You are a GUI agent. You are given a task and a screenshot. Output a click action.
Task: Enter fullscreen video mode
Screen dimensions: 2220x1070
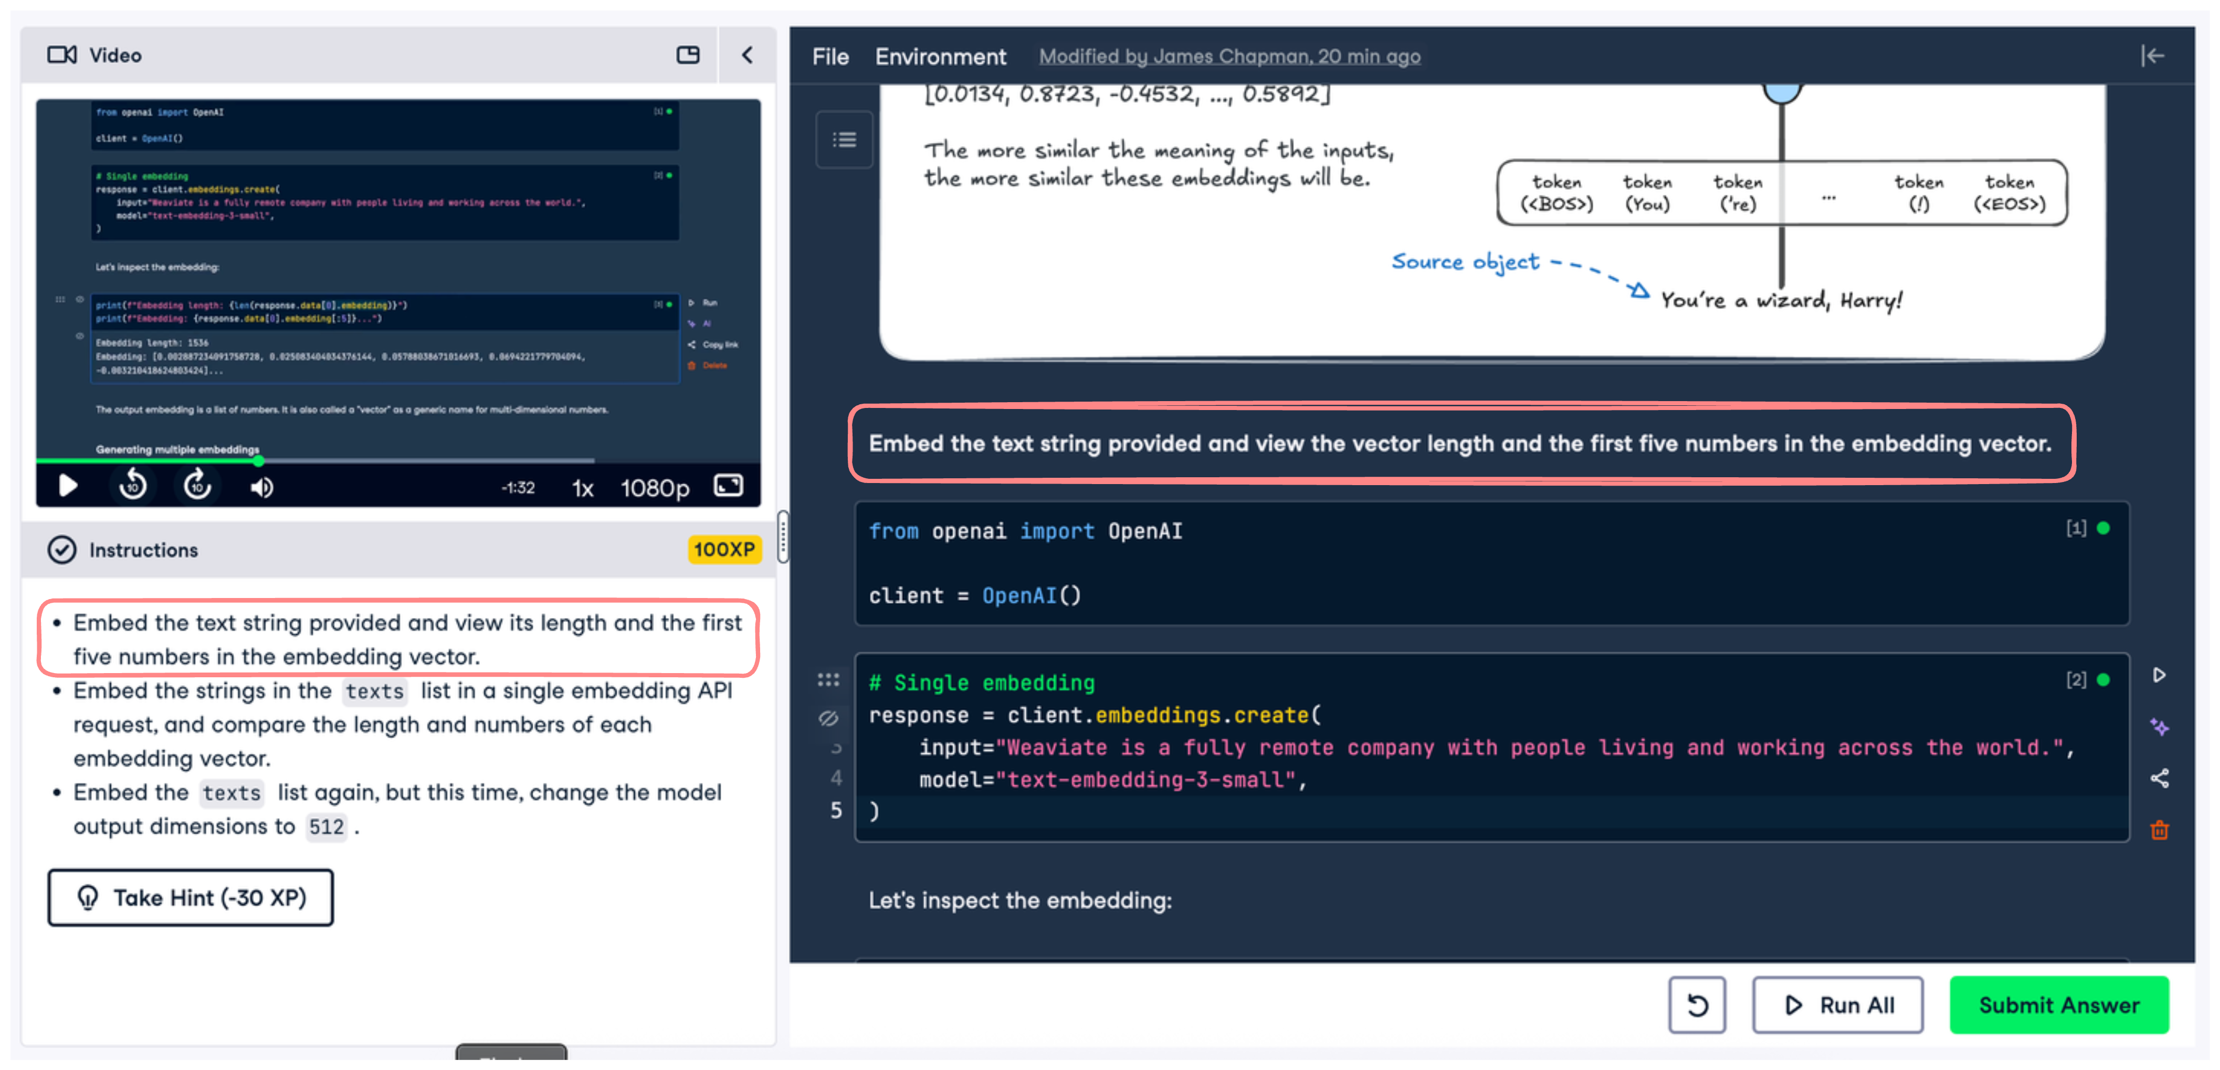(728, 486)
